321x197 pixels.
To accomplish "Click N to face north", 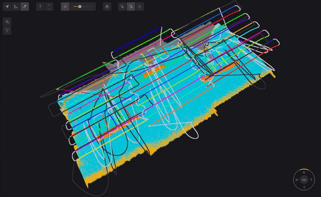I will [303, 172].
